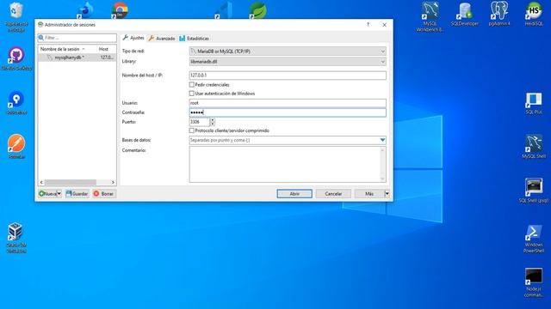Image resolution: width=551 pixels, height=309 pixels.
Task: Click the Cancelar button
Action: pos(333,194)
